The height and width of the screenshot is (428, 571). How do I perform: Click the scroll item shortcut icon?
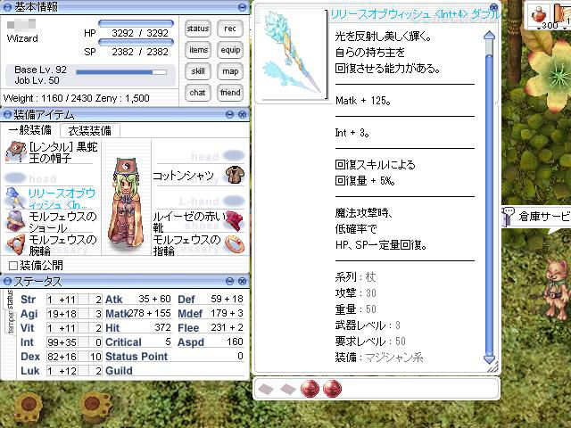tap(562, 15)
